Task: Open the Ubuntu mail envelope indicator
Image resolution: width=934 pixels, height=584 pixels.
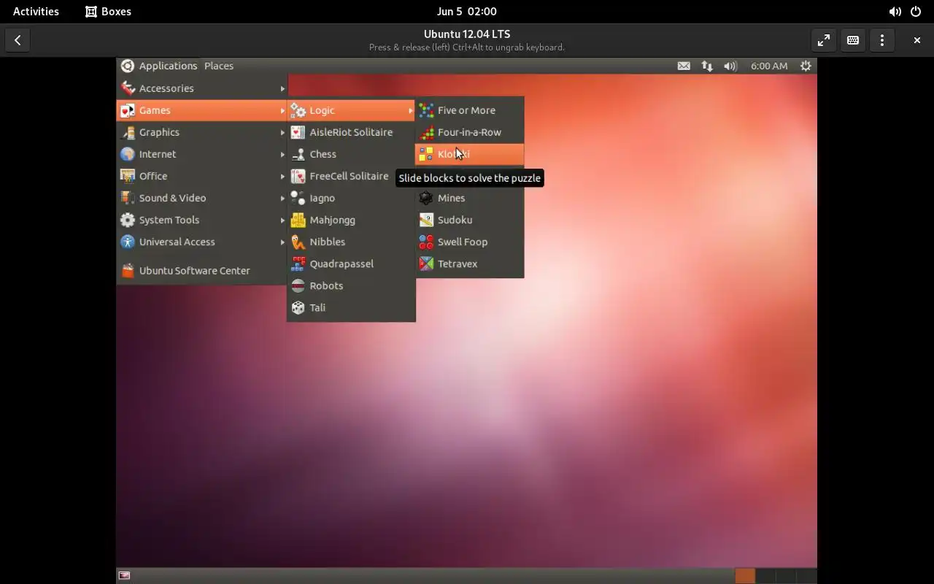Action: coord(684,66)
